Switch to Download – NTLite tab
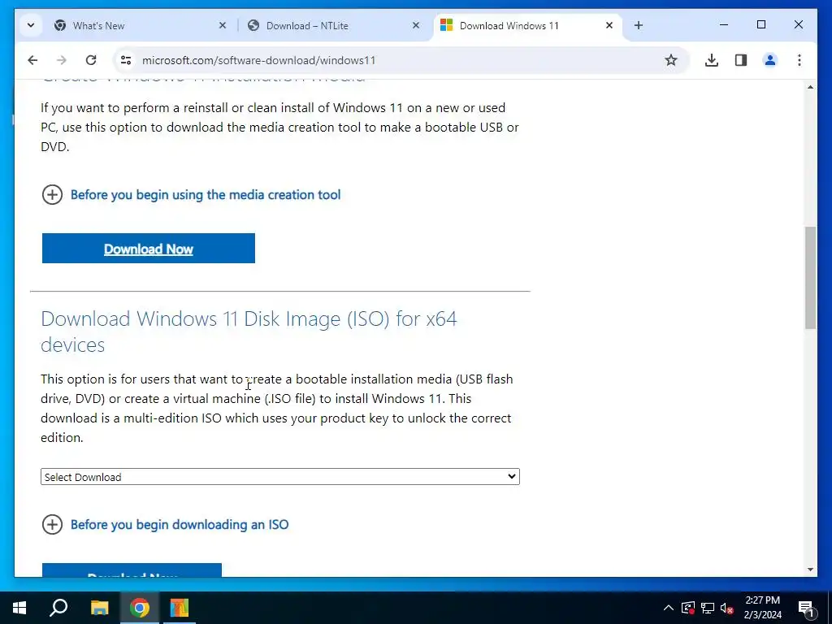Viewport: 832px width, 624px height. tap(334, 25)
